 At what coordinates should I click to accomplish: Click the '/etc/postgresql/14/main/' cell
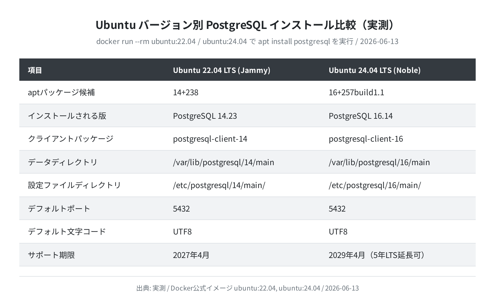tap(219, 185)
